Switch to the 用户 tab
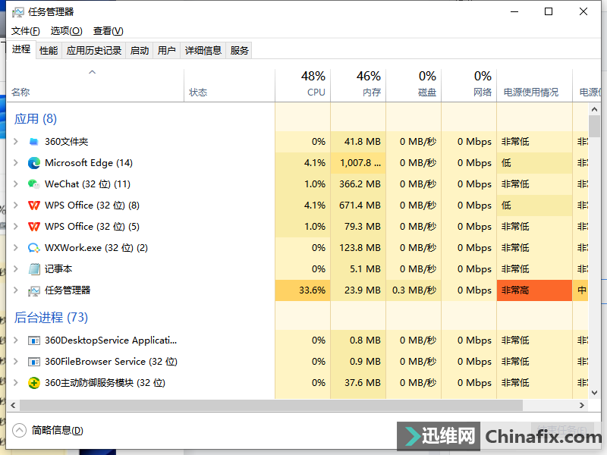This screenshot has width=607, height=455. 167,50
